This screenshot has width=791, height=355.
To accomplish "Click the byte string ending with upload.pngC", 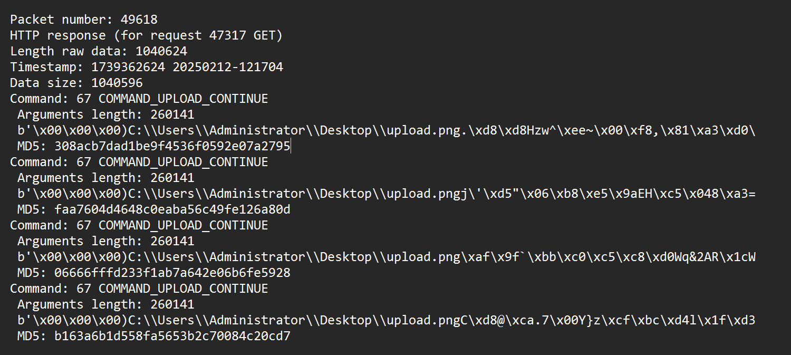I will pos(387,320).
